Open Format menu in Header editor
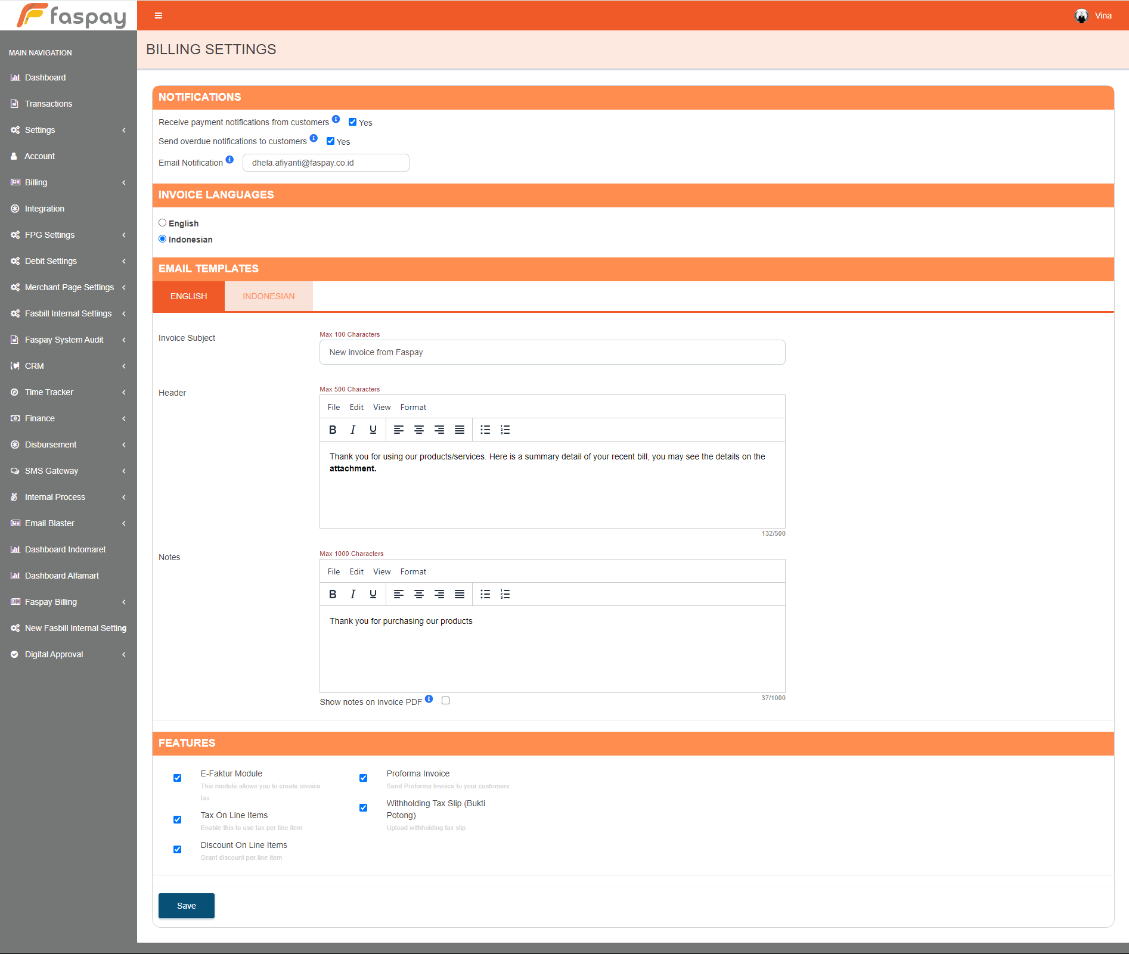 click(413, 407)
